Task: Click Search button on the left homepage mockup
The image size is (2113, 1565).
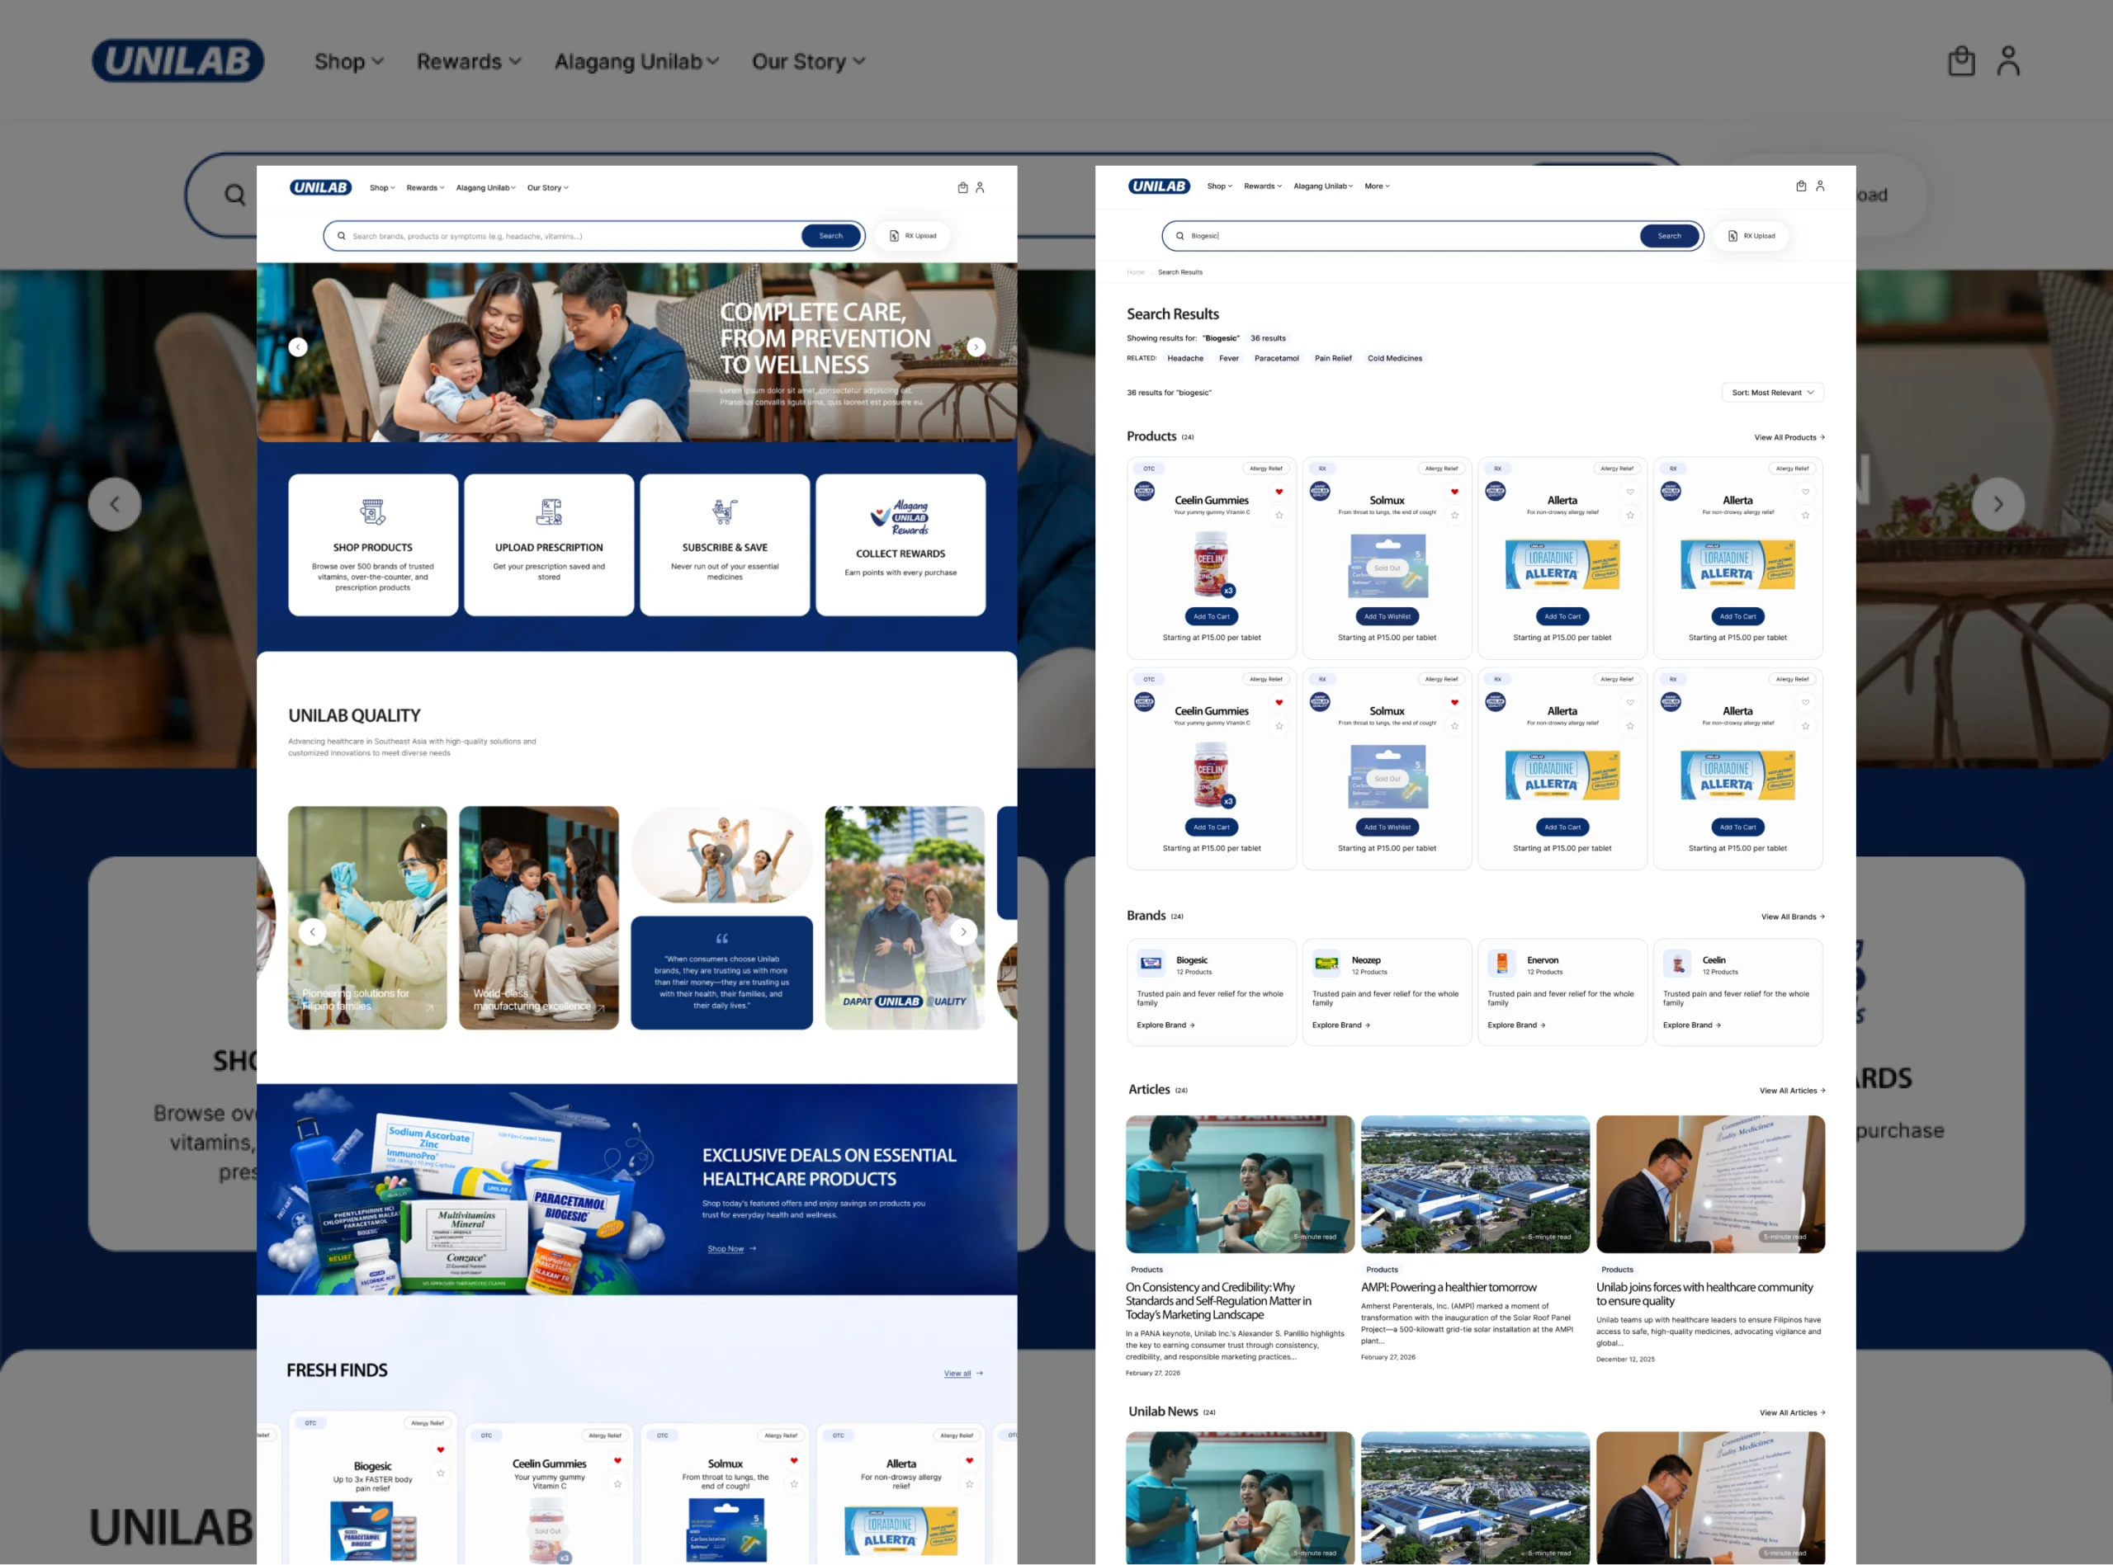Action: (831, 236)
